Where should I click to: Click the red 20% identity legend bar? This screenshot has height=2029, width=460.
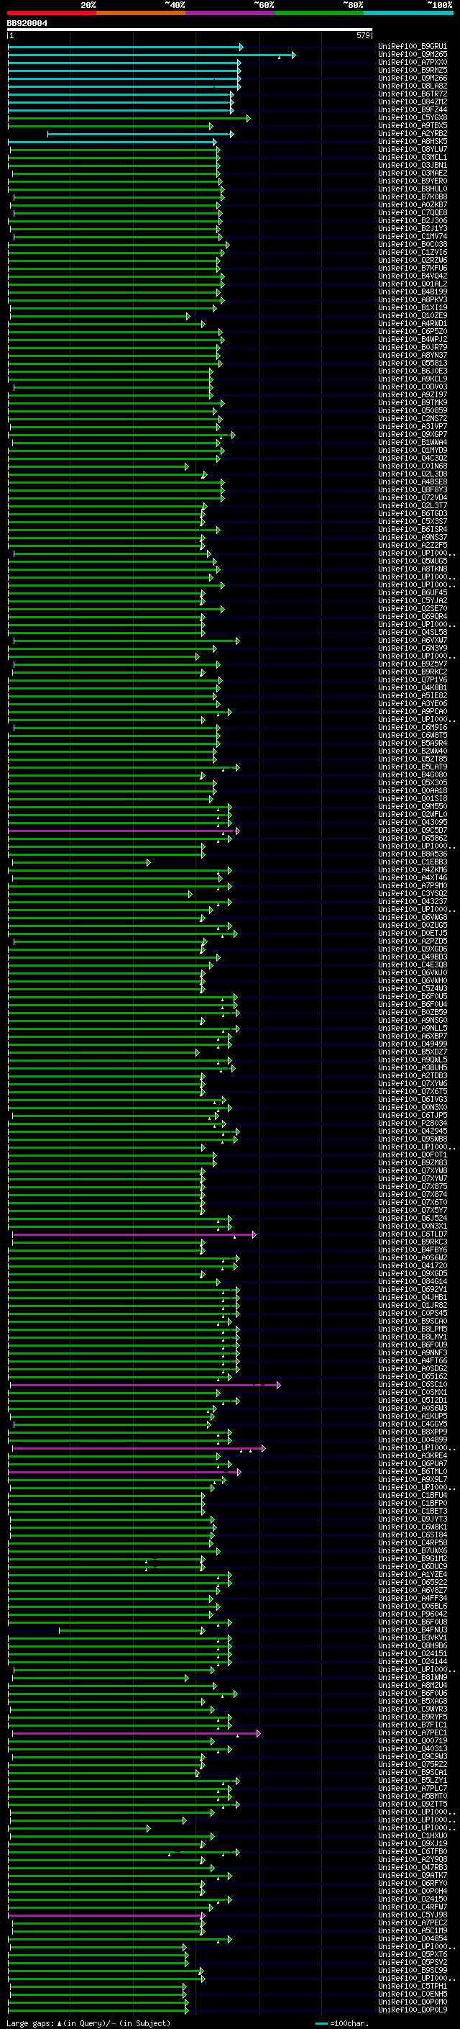click(x=51, y=13)
